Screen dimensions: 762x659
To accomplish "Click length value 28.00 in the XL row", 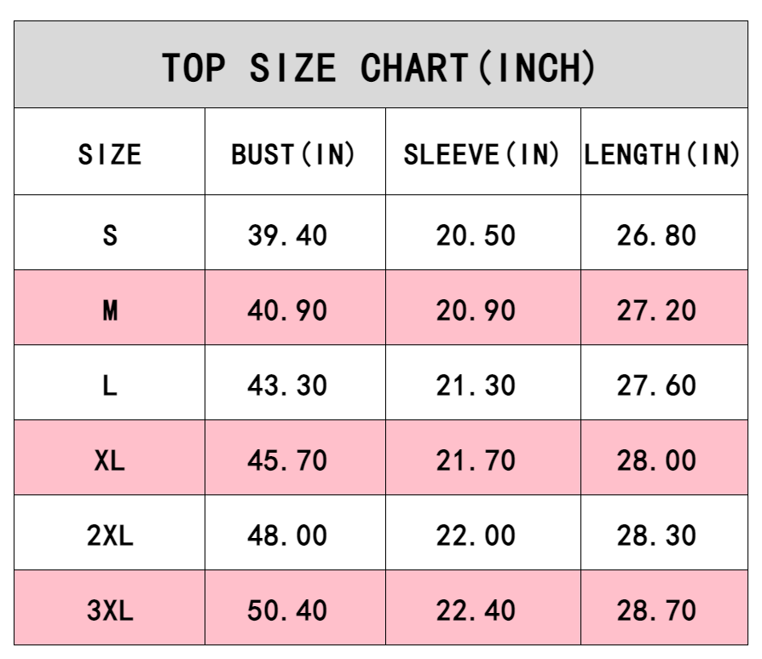I will (x=656, y=461).
